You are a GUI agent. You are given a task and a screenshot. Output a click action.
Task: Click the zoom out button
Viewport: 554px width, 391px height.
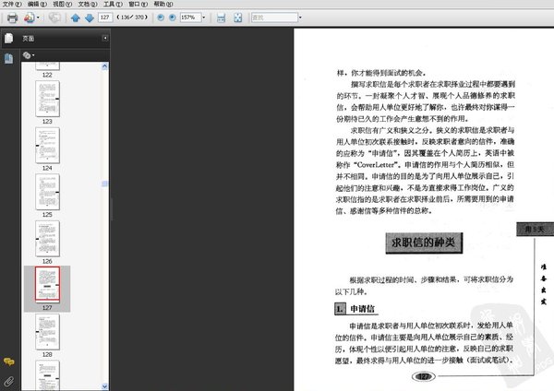pos(161,18)
